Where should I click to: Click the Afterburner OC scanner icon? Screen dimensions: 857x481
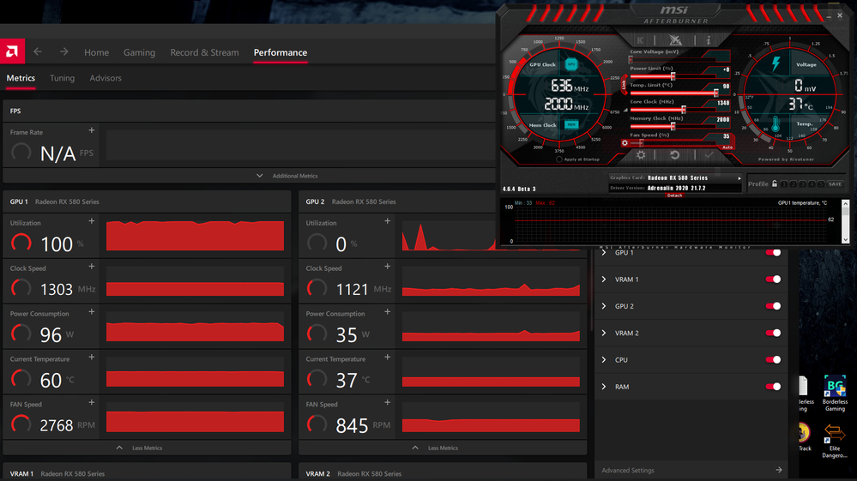pyautogui.click(x=675, y=39)
